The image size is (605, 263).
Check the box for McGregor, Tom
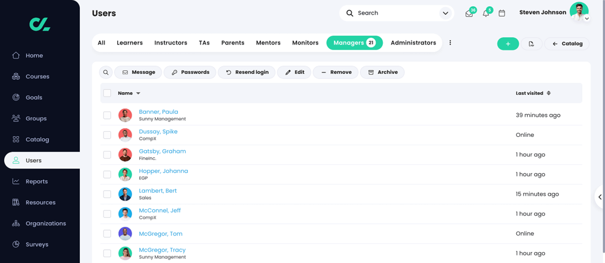pyautogui.click(x=107, y=234)
